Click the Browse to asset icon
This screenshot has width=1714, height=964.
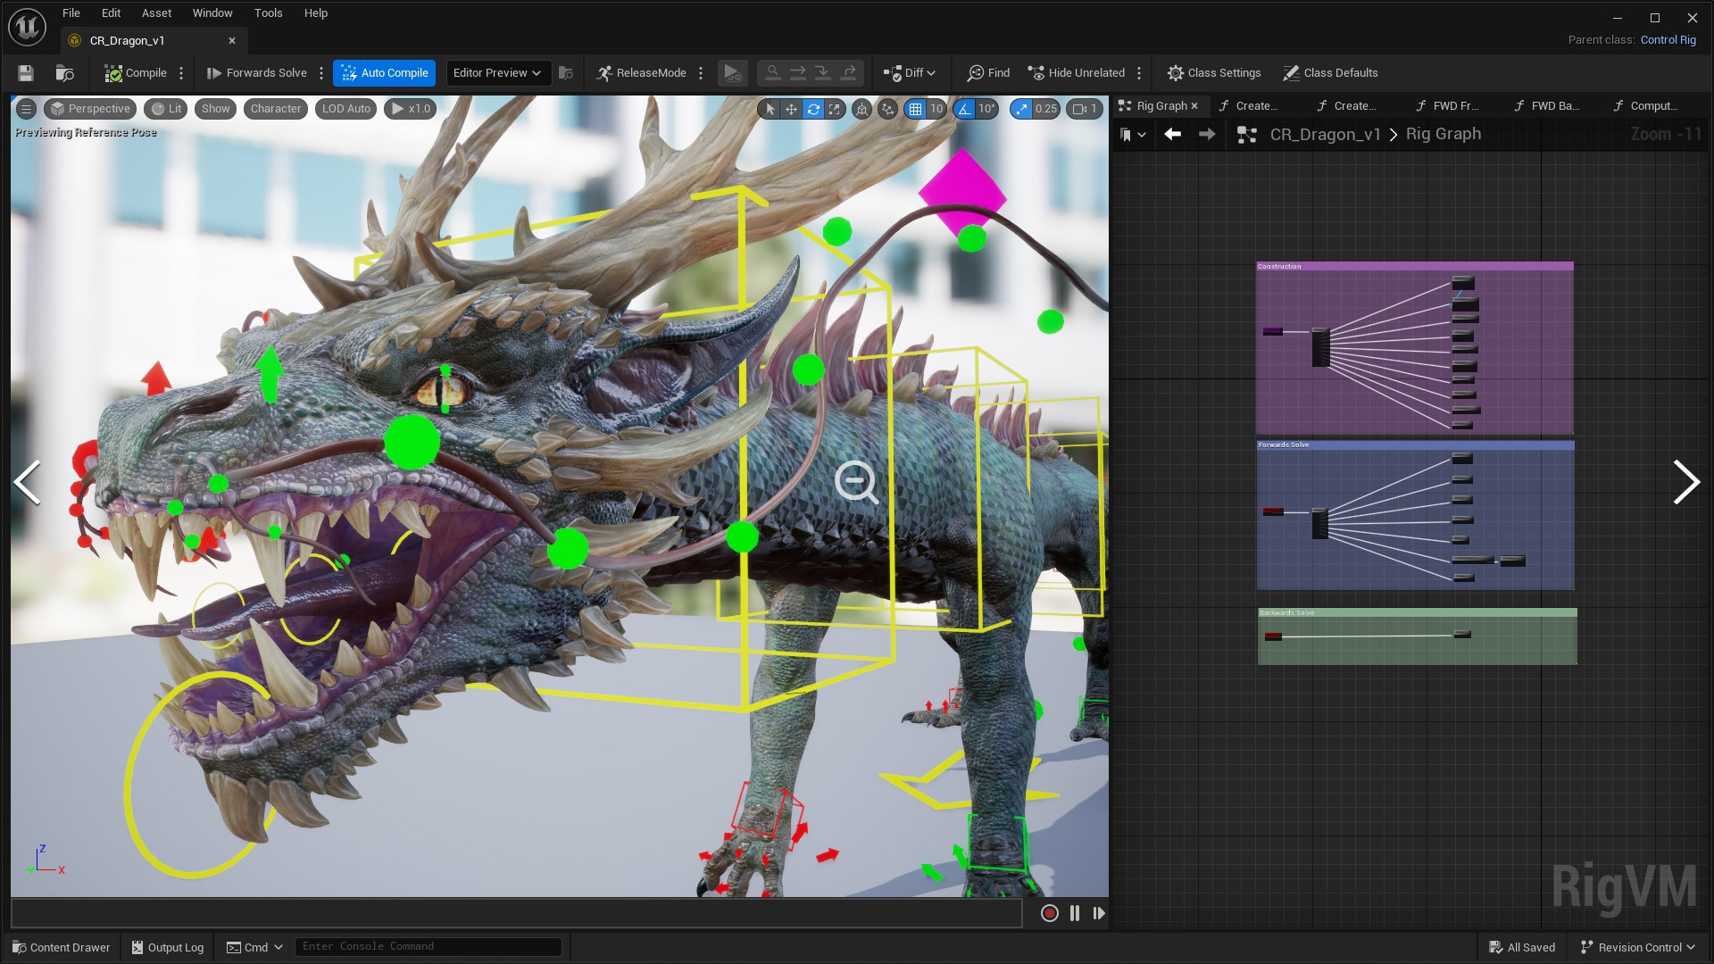[64, 73]
